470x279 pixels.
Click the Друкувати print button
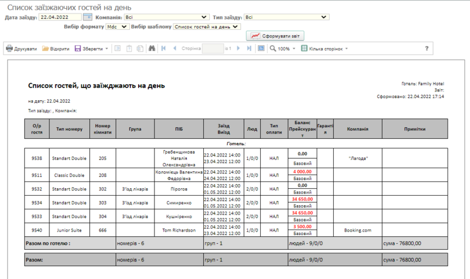[21, 49]
